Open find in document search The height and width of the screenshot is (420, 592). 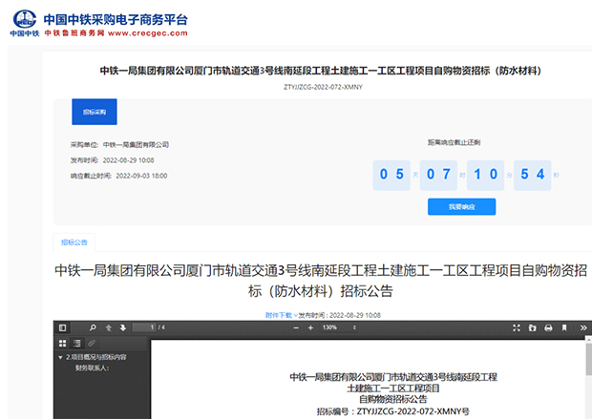click(93, 327)
